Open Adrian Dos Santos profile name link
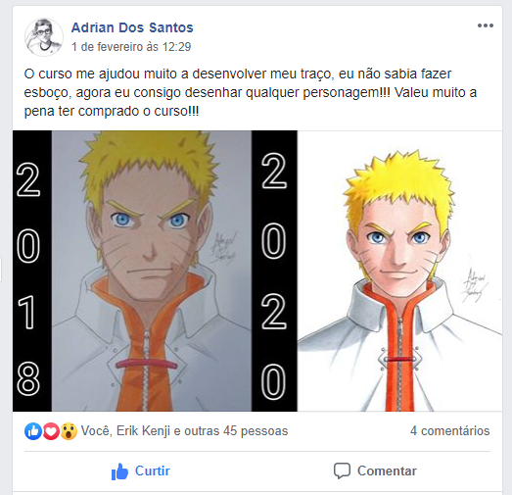512x495 pixels. click(132, 27)
